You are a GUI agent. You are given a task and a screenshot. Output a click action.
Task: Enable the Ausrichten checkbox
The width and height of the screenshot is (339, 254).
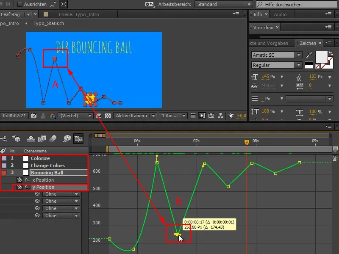(19, 4)
